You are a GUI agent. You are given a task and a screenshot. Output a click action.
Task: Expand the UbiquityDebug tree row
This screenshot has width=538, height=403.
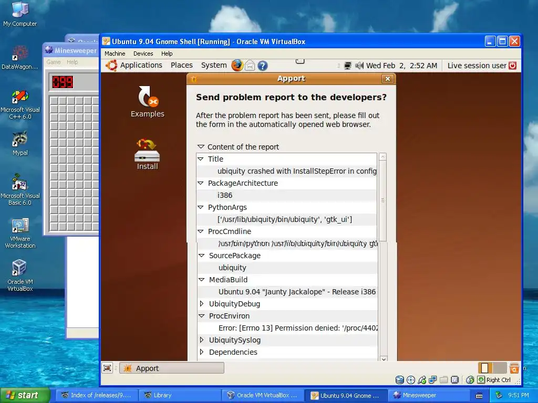click(x=202, y=304)
